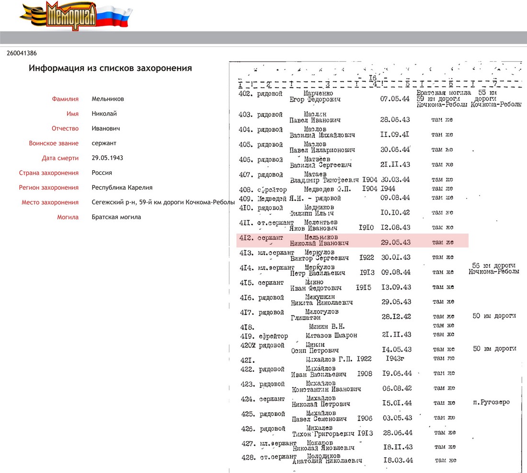527x473 pixels.
Task: Click the note п.Ругозеро in row 424
Action: (492, 402)
